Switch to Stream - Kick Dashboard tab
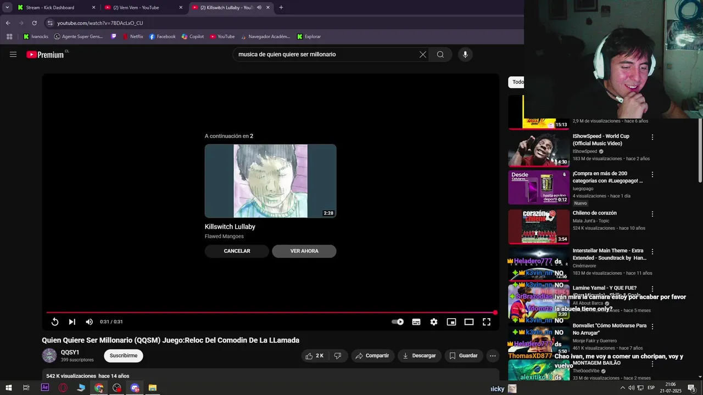 (x=55, y=8)
